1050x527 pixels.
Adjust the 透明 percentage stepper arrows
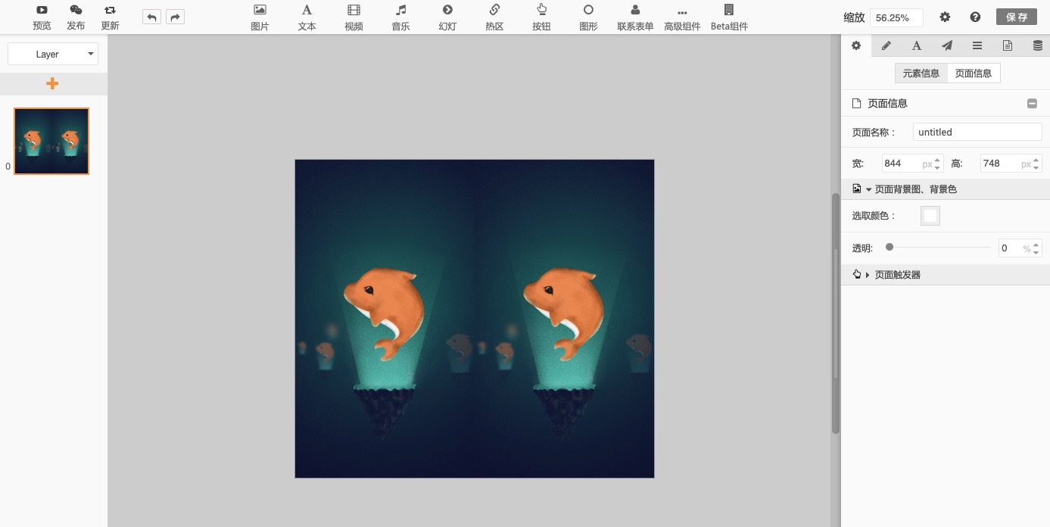tap(1037, 248)
